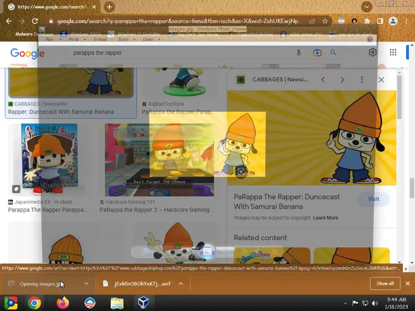This screenshot has height=311, width=415.
Task: Expand options for the .avif download
Action: click(x=181, y=283)
